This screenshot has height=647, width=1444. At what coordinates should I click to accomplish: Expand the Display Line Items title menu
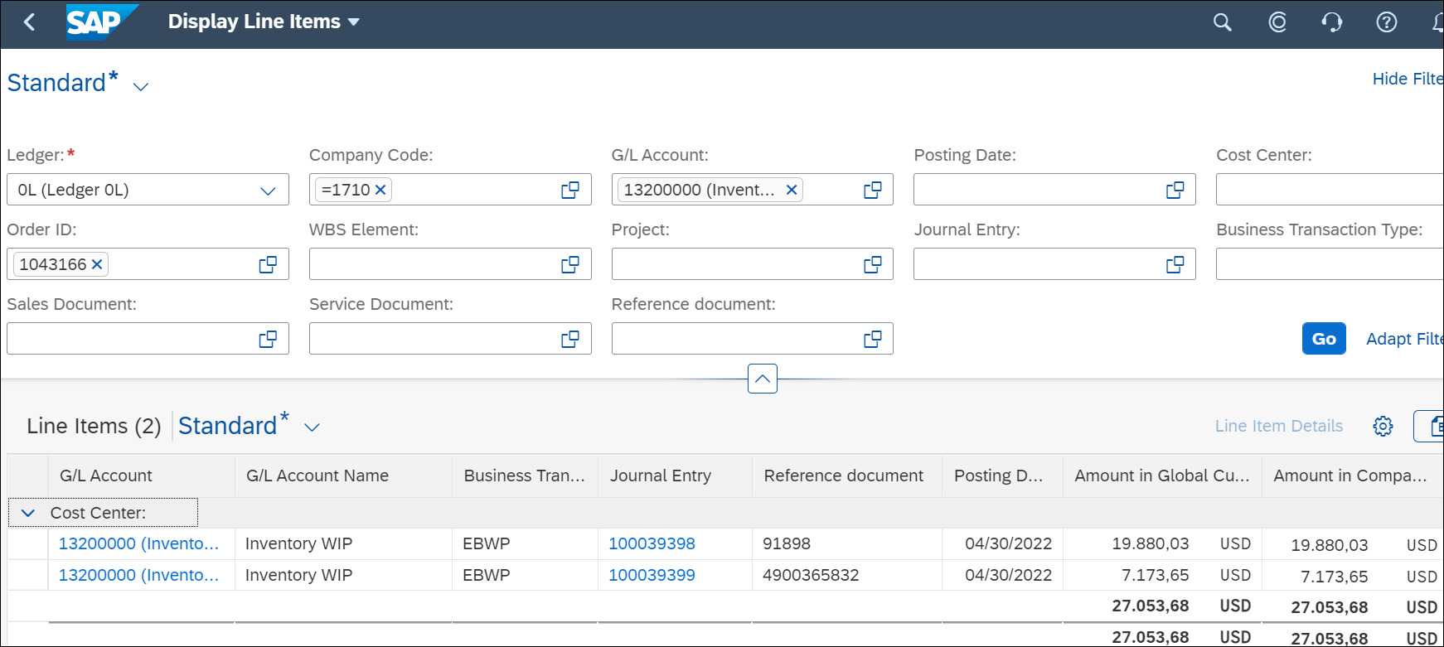(354, 22)
